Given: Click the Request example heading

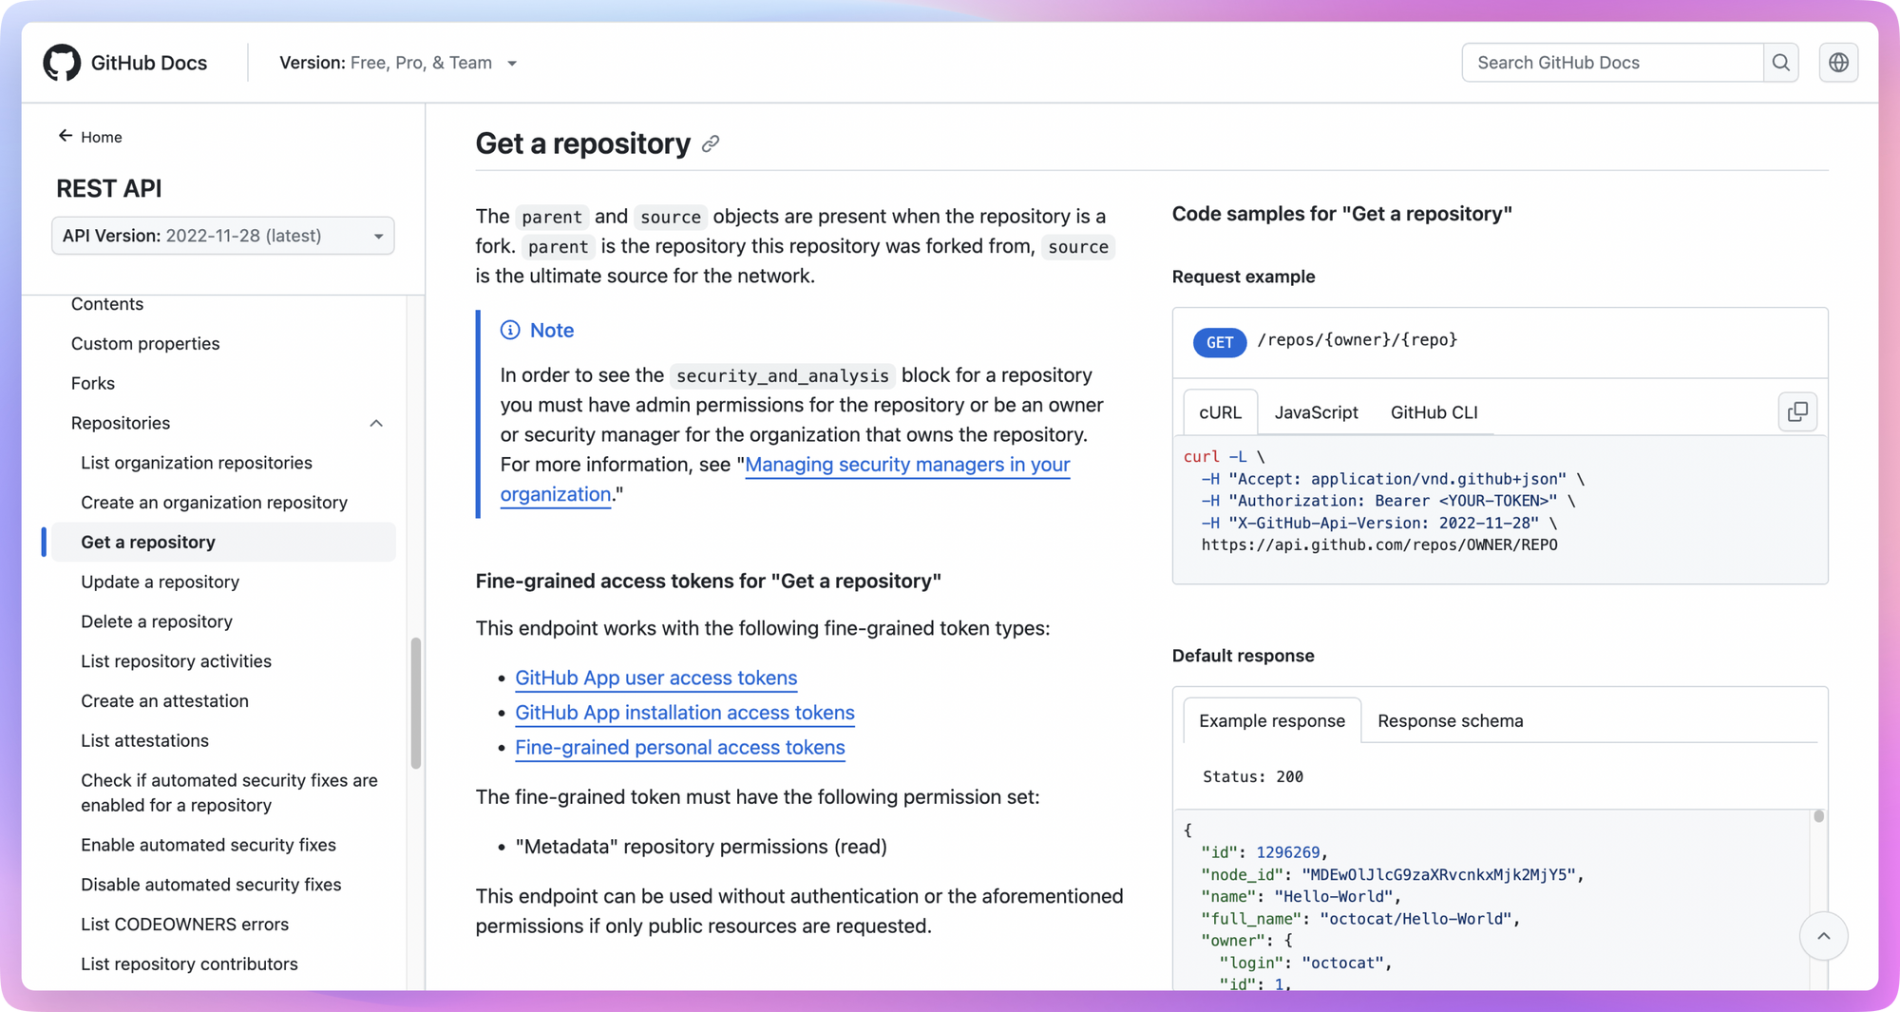Looking at the screenshot, I should click(1244, 277).
